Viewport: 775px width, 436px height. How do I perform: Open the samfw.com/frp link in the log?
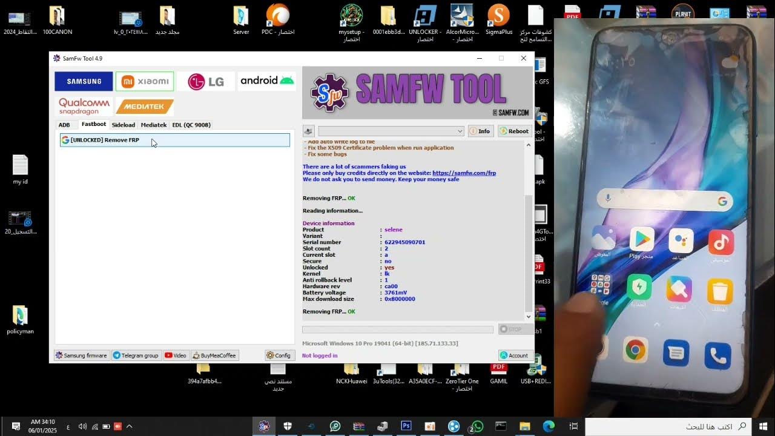pyautogui.click(x=464, y=173)
